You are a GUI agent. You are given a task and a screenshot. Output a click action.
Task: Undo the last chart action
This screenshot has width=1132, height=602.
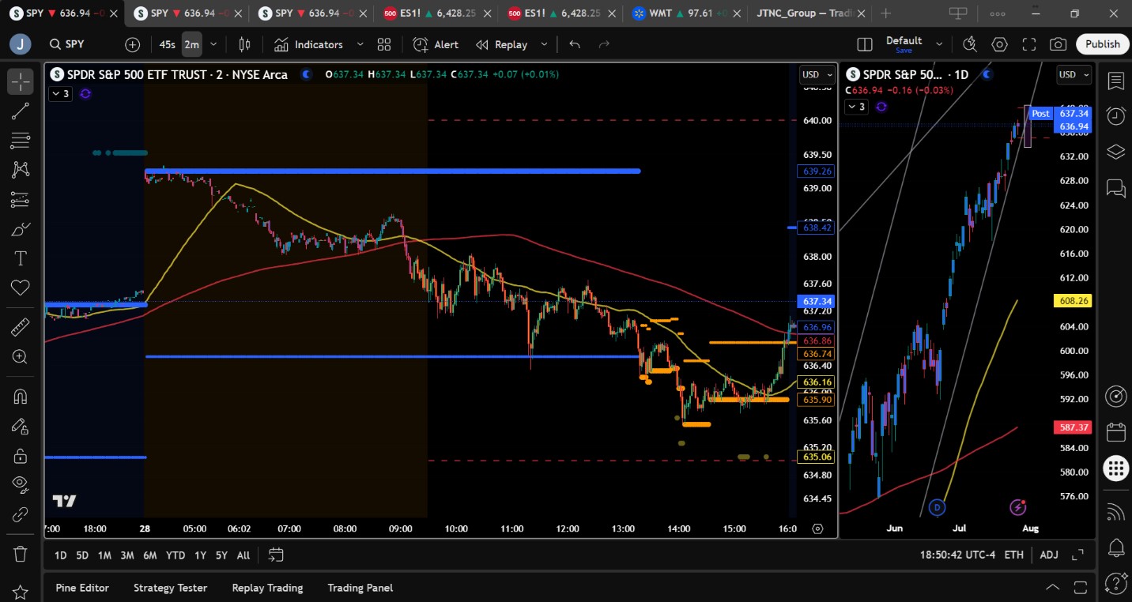pyautogui.click(x=575, y=45)
